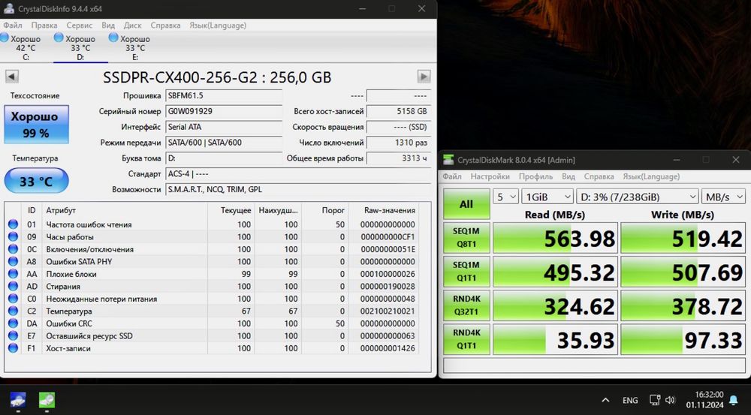This screenshot has height=415, width=751.
Task: Expand drive dropdown D: 3% (7/238GiB)
Action: [637, 197]
